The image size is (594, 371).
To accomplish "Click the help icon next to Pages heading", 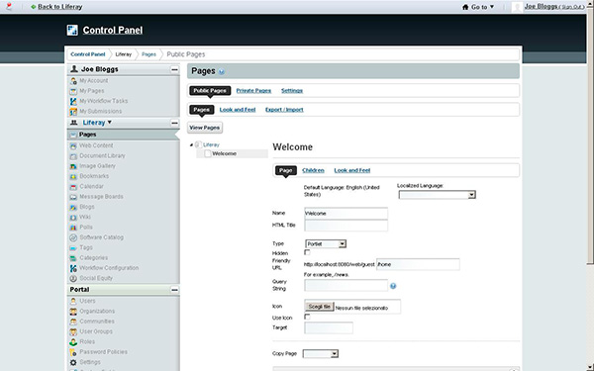I will click(x=222, y=71).
